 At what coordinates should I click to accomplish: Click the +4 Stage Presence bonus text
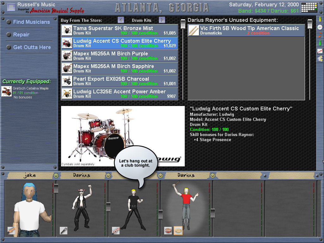click(x=212, y=140)
